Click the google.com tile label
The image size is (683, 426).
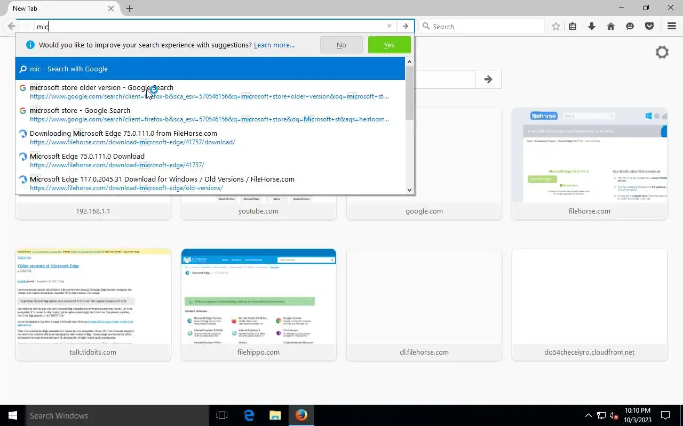click(x=424, y=211)
